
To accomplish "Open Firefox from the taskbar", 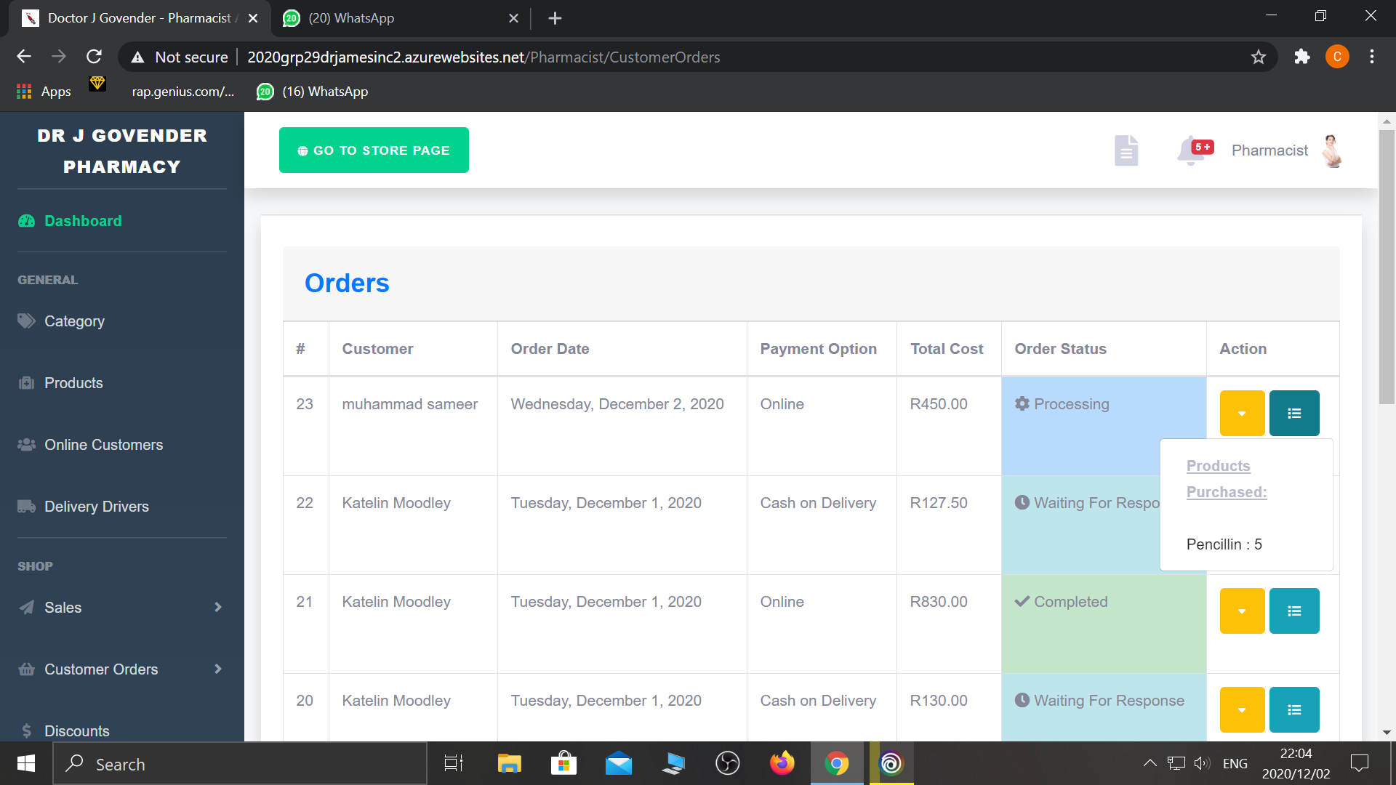I will (x=782, y=764).
